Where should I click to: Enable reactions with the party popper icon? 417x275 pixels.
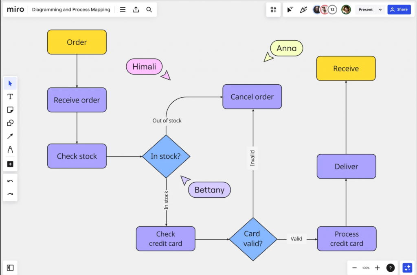(303, 9)
